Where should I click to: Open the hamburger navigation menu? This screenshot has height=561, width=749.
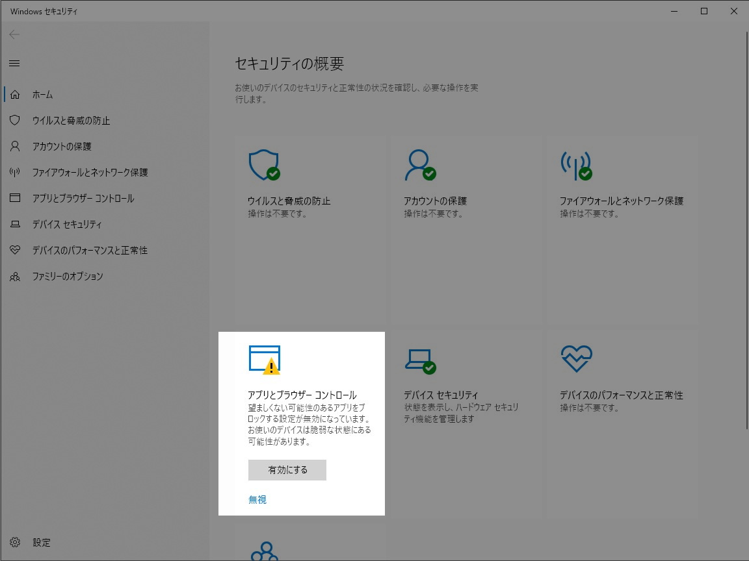(x=14, y=63)
